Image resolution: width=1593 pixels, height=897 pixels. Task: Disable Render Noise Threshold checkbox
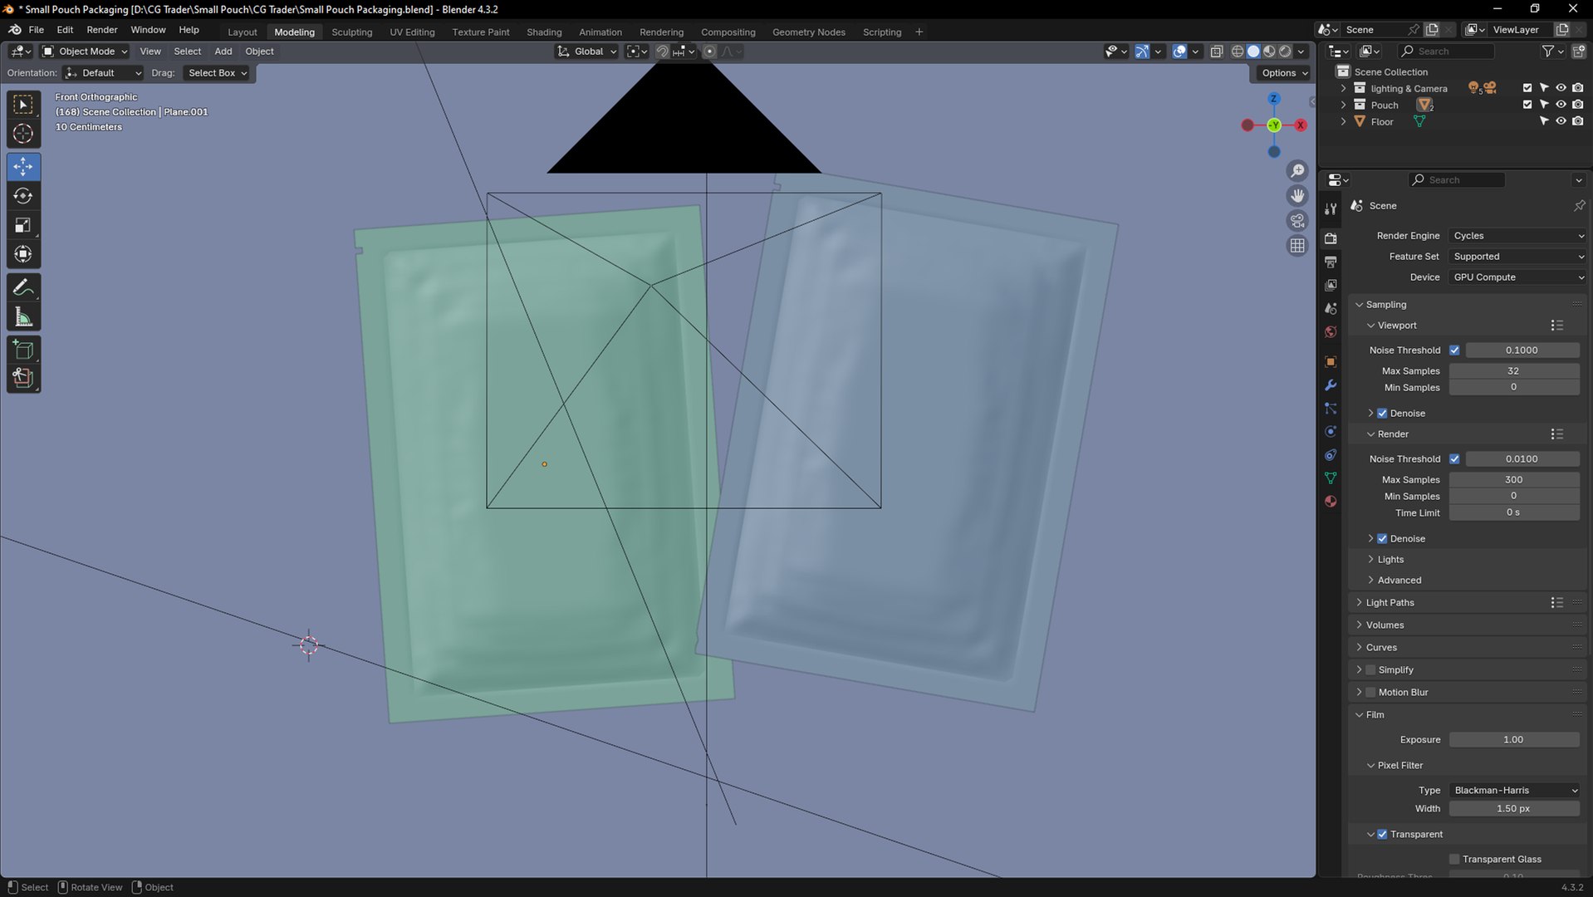1454,459
